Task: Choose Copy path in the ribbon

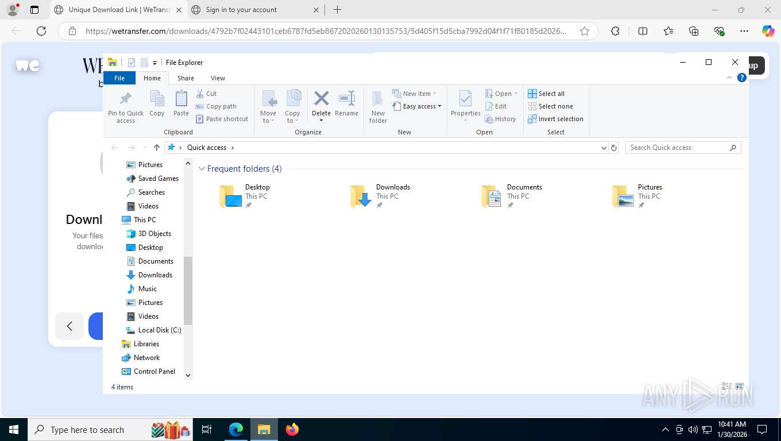Action: pos(216,106)
